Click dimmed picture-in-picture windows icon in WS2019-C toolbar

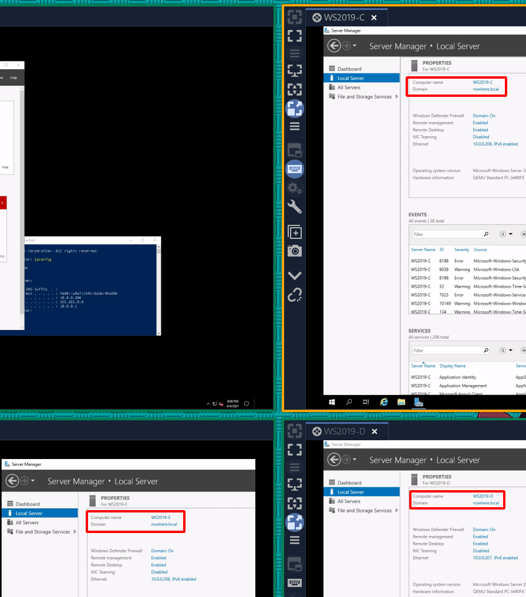tap(295, 150)
